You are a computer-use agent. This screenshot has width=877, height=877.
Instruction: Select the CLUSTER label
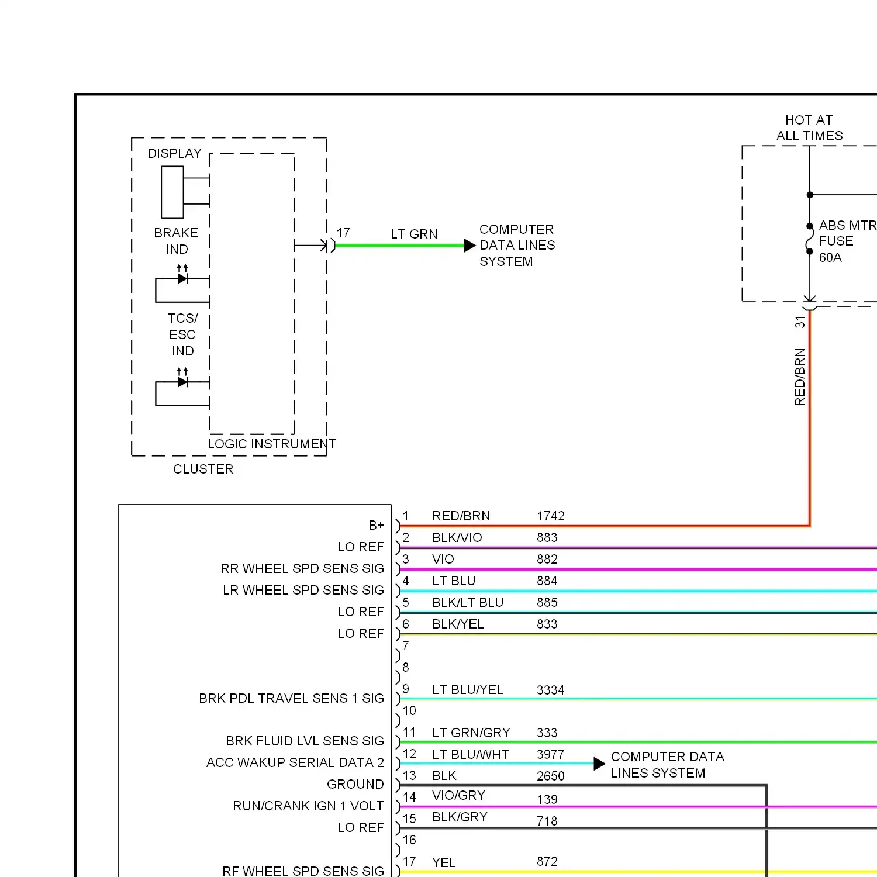pyautogui.click(x=203, y=469)
